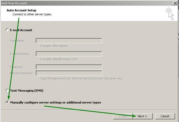Close the Add New Account dialog
This screenshot has height=122, width=179.
click(x=175, y=3)
